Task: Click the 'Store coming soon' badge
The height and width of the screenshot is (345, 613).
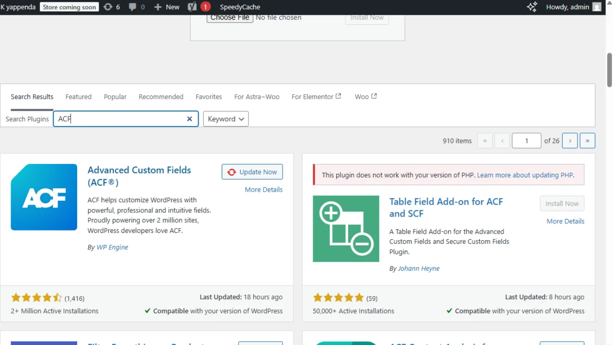Action: click(x=69, y=7)
